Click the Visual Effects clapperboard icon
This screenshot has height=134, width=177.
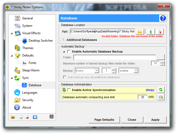pos(17,33)
